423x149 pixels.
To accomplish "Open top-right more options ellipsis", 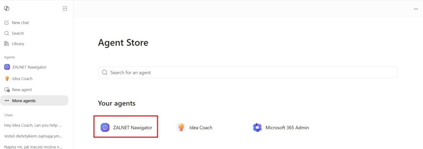I will coord(416,9).
